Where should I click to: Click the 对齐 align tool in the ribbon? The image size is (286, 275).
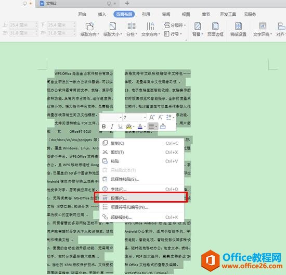[x=281, y=29]
